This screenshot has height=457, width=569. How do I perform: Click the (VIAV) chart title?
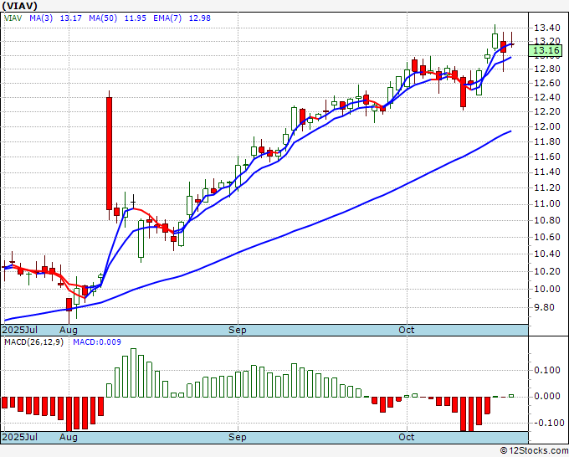19,6
